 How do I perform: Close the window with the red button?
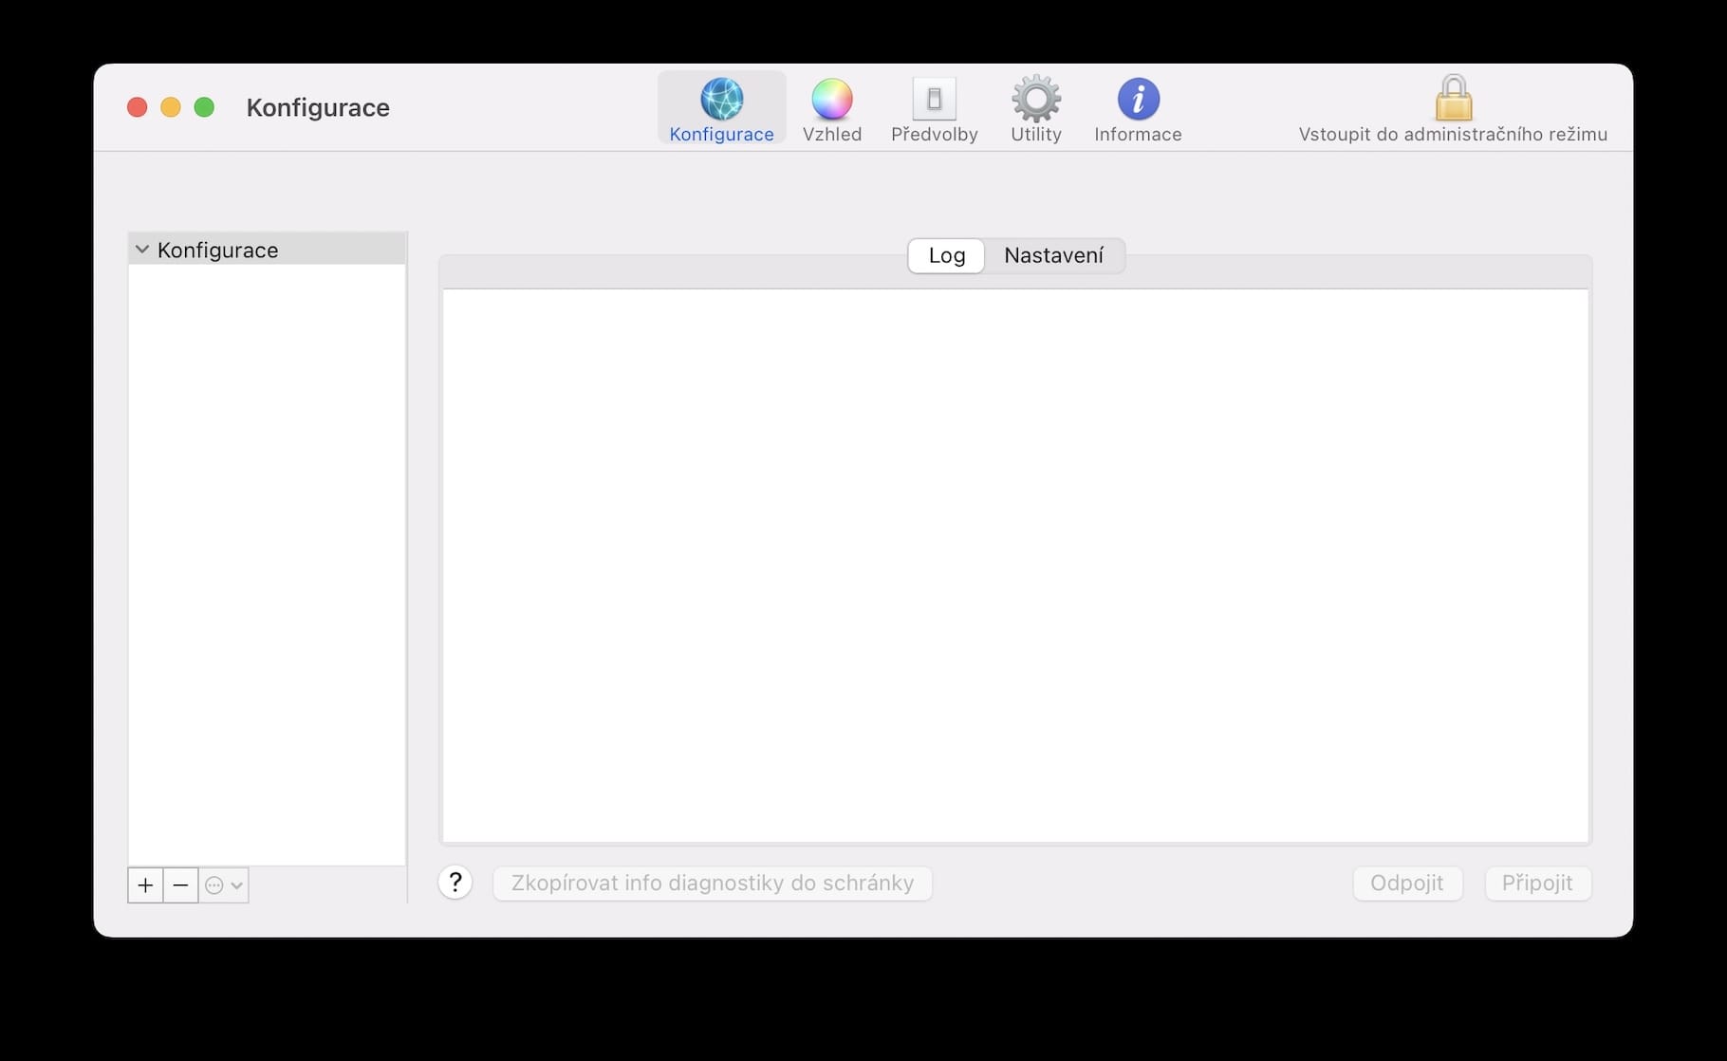[x=138, y=107]
